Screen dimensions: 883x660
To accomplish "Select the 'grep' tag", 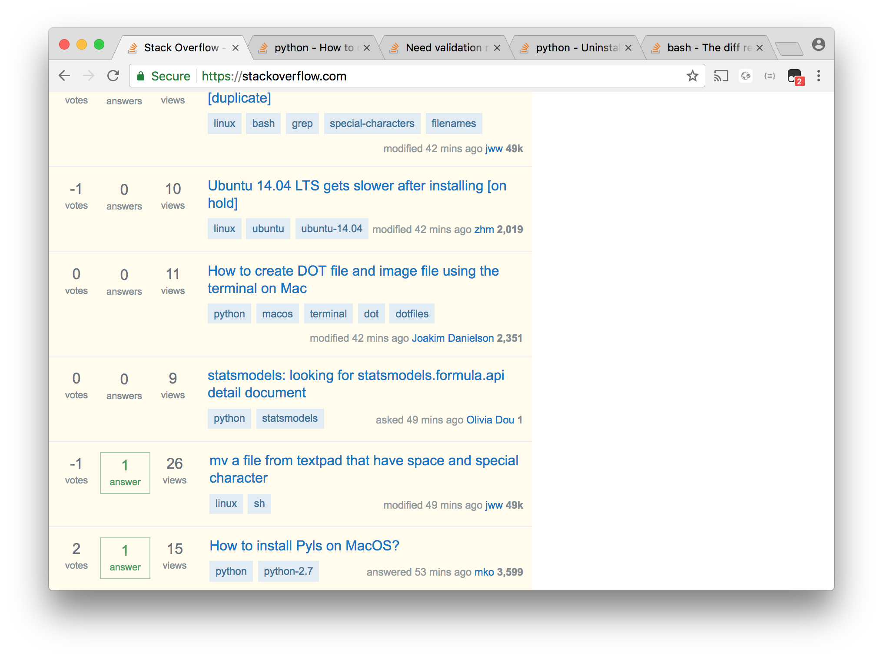I will 302,123.
